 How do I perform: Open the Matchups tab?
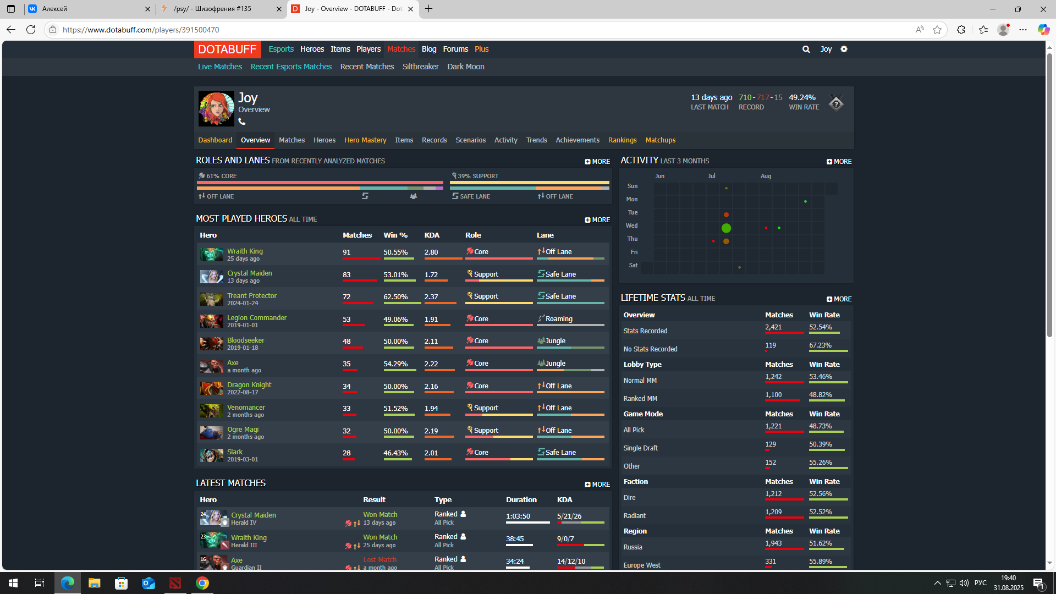(660, 140)
